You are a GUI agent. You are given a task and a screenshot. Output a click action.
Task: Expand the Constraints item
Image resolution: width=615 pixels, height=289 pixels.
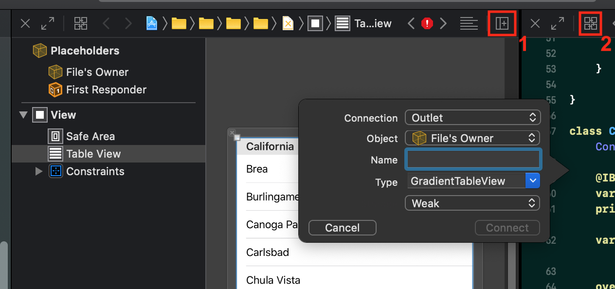point(39,171)
